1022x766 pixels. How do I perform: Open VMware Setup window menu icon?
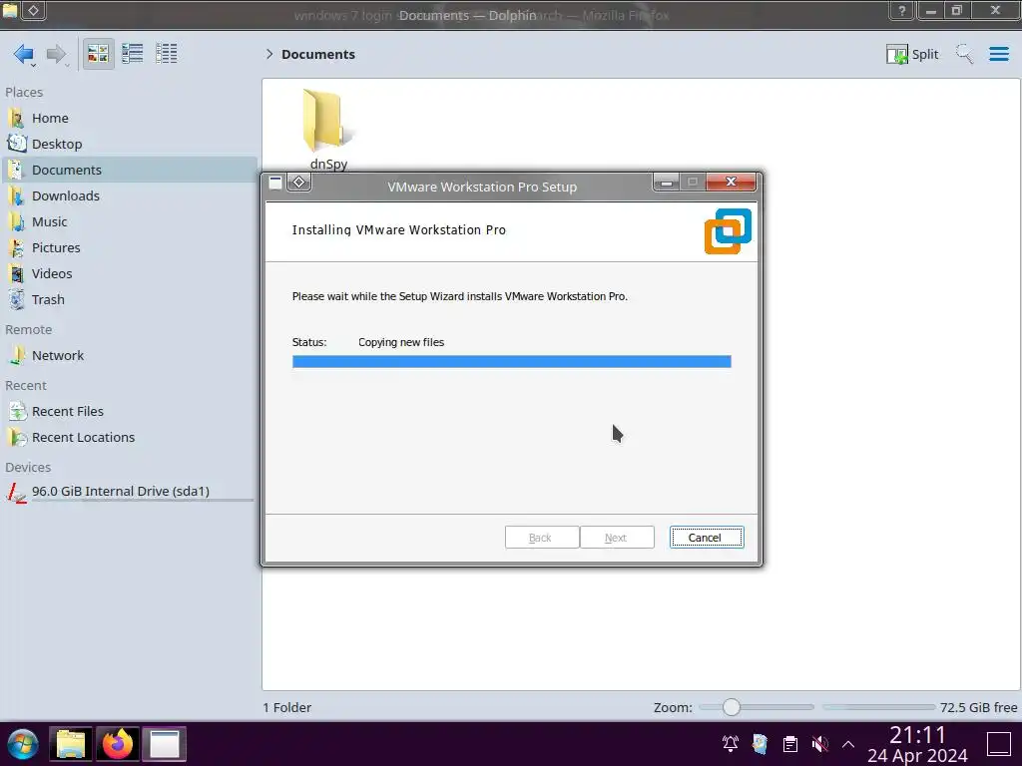coord(275,183)
